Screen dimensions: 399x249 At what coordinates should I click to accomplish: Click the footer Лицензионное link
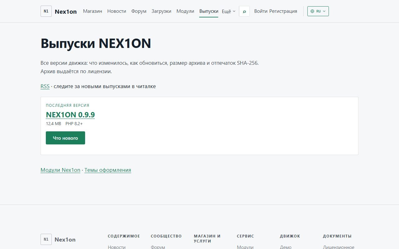click(339, 247)
